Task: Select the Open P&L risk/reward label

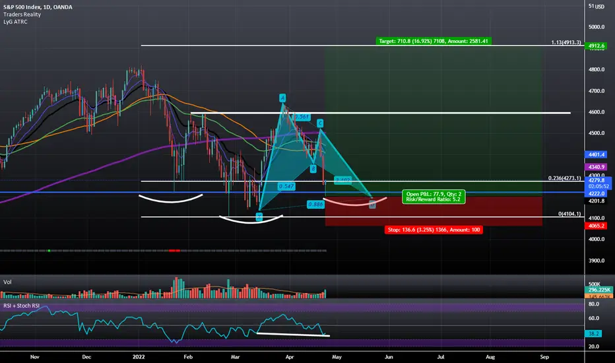Action: (x=434, y=197)
